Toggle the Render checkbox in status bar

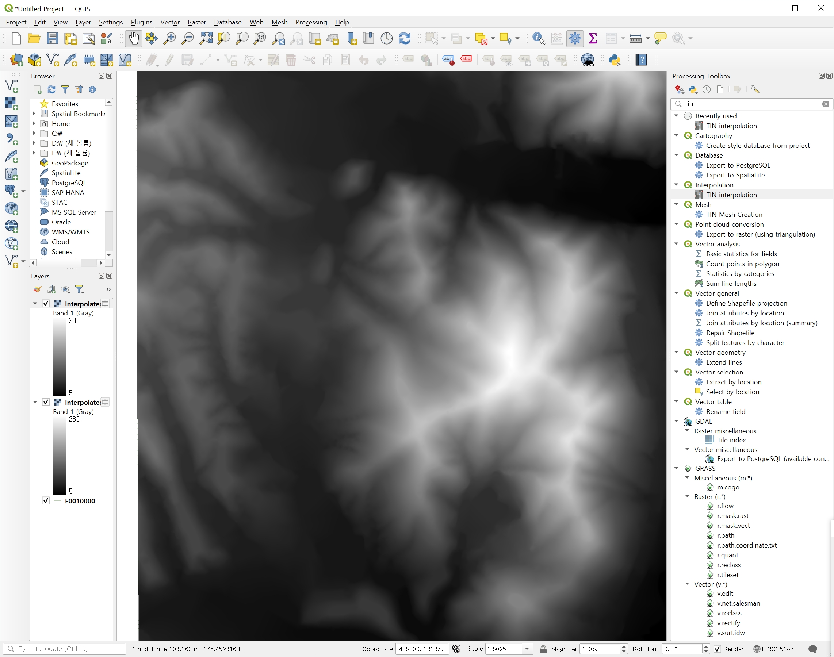click(x=718, y=649)
